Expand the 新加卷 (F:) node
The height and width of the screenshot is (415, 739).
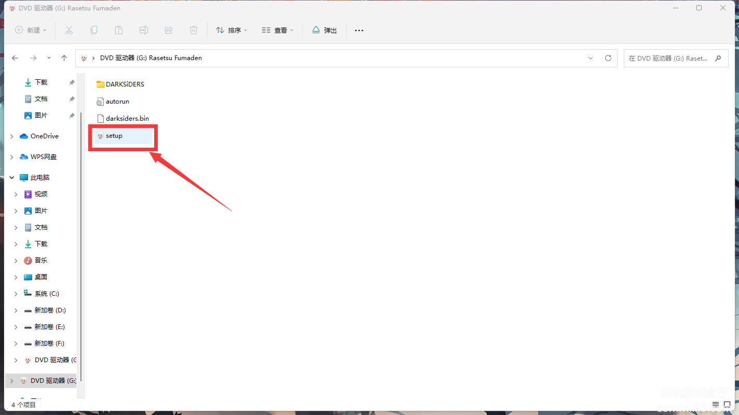tap(16, 344)
